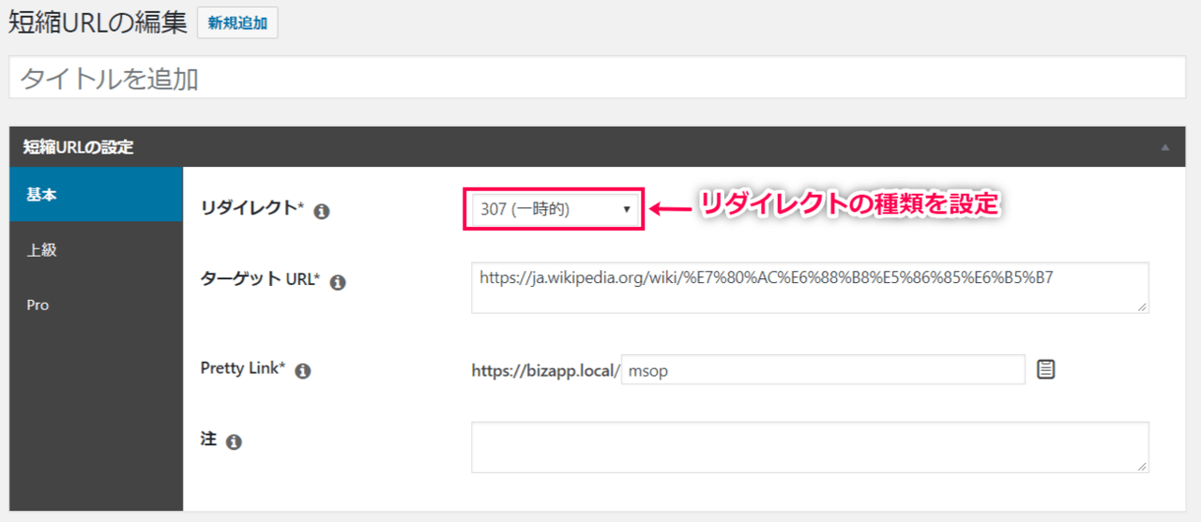Screen dimensions: 1201x522
Task: Click the info icon beside 注 label
Action: pyautogui.click(x=234, y=441)
